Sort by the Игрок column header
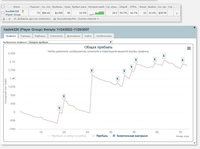This screenshot has height=149, width=200. (17, 7)
